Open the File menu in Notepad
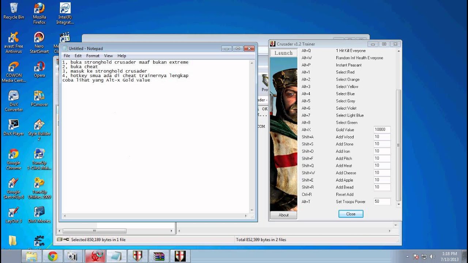Image resolution: width=468 pixels, height=263 pixels. [67, 56]
